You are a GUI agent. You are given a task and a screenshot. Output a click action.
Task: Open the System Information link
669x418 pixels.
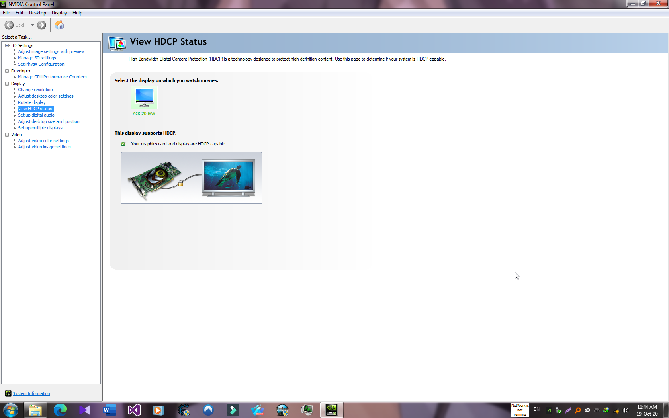point(31,393)
